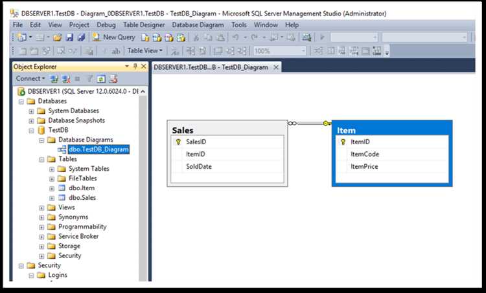Select the DBSERVER1 server node
Viewport: 486px width, 293px height.
(x=83, y=92)
